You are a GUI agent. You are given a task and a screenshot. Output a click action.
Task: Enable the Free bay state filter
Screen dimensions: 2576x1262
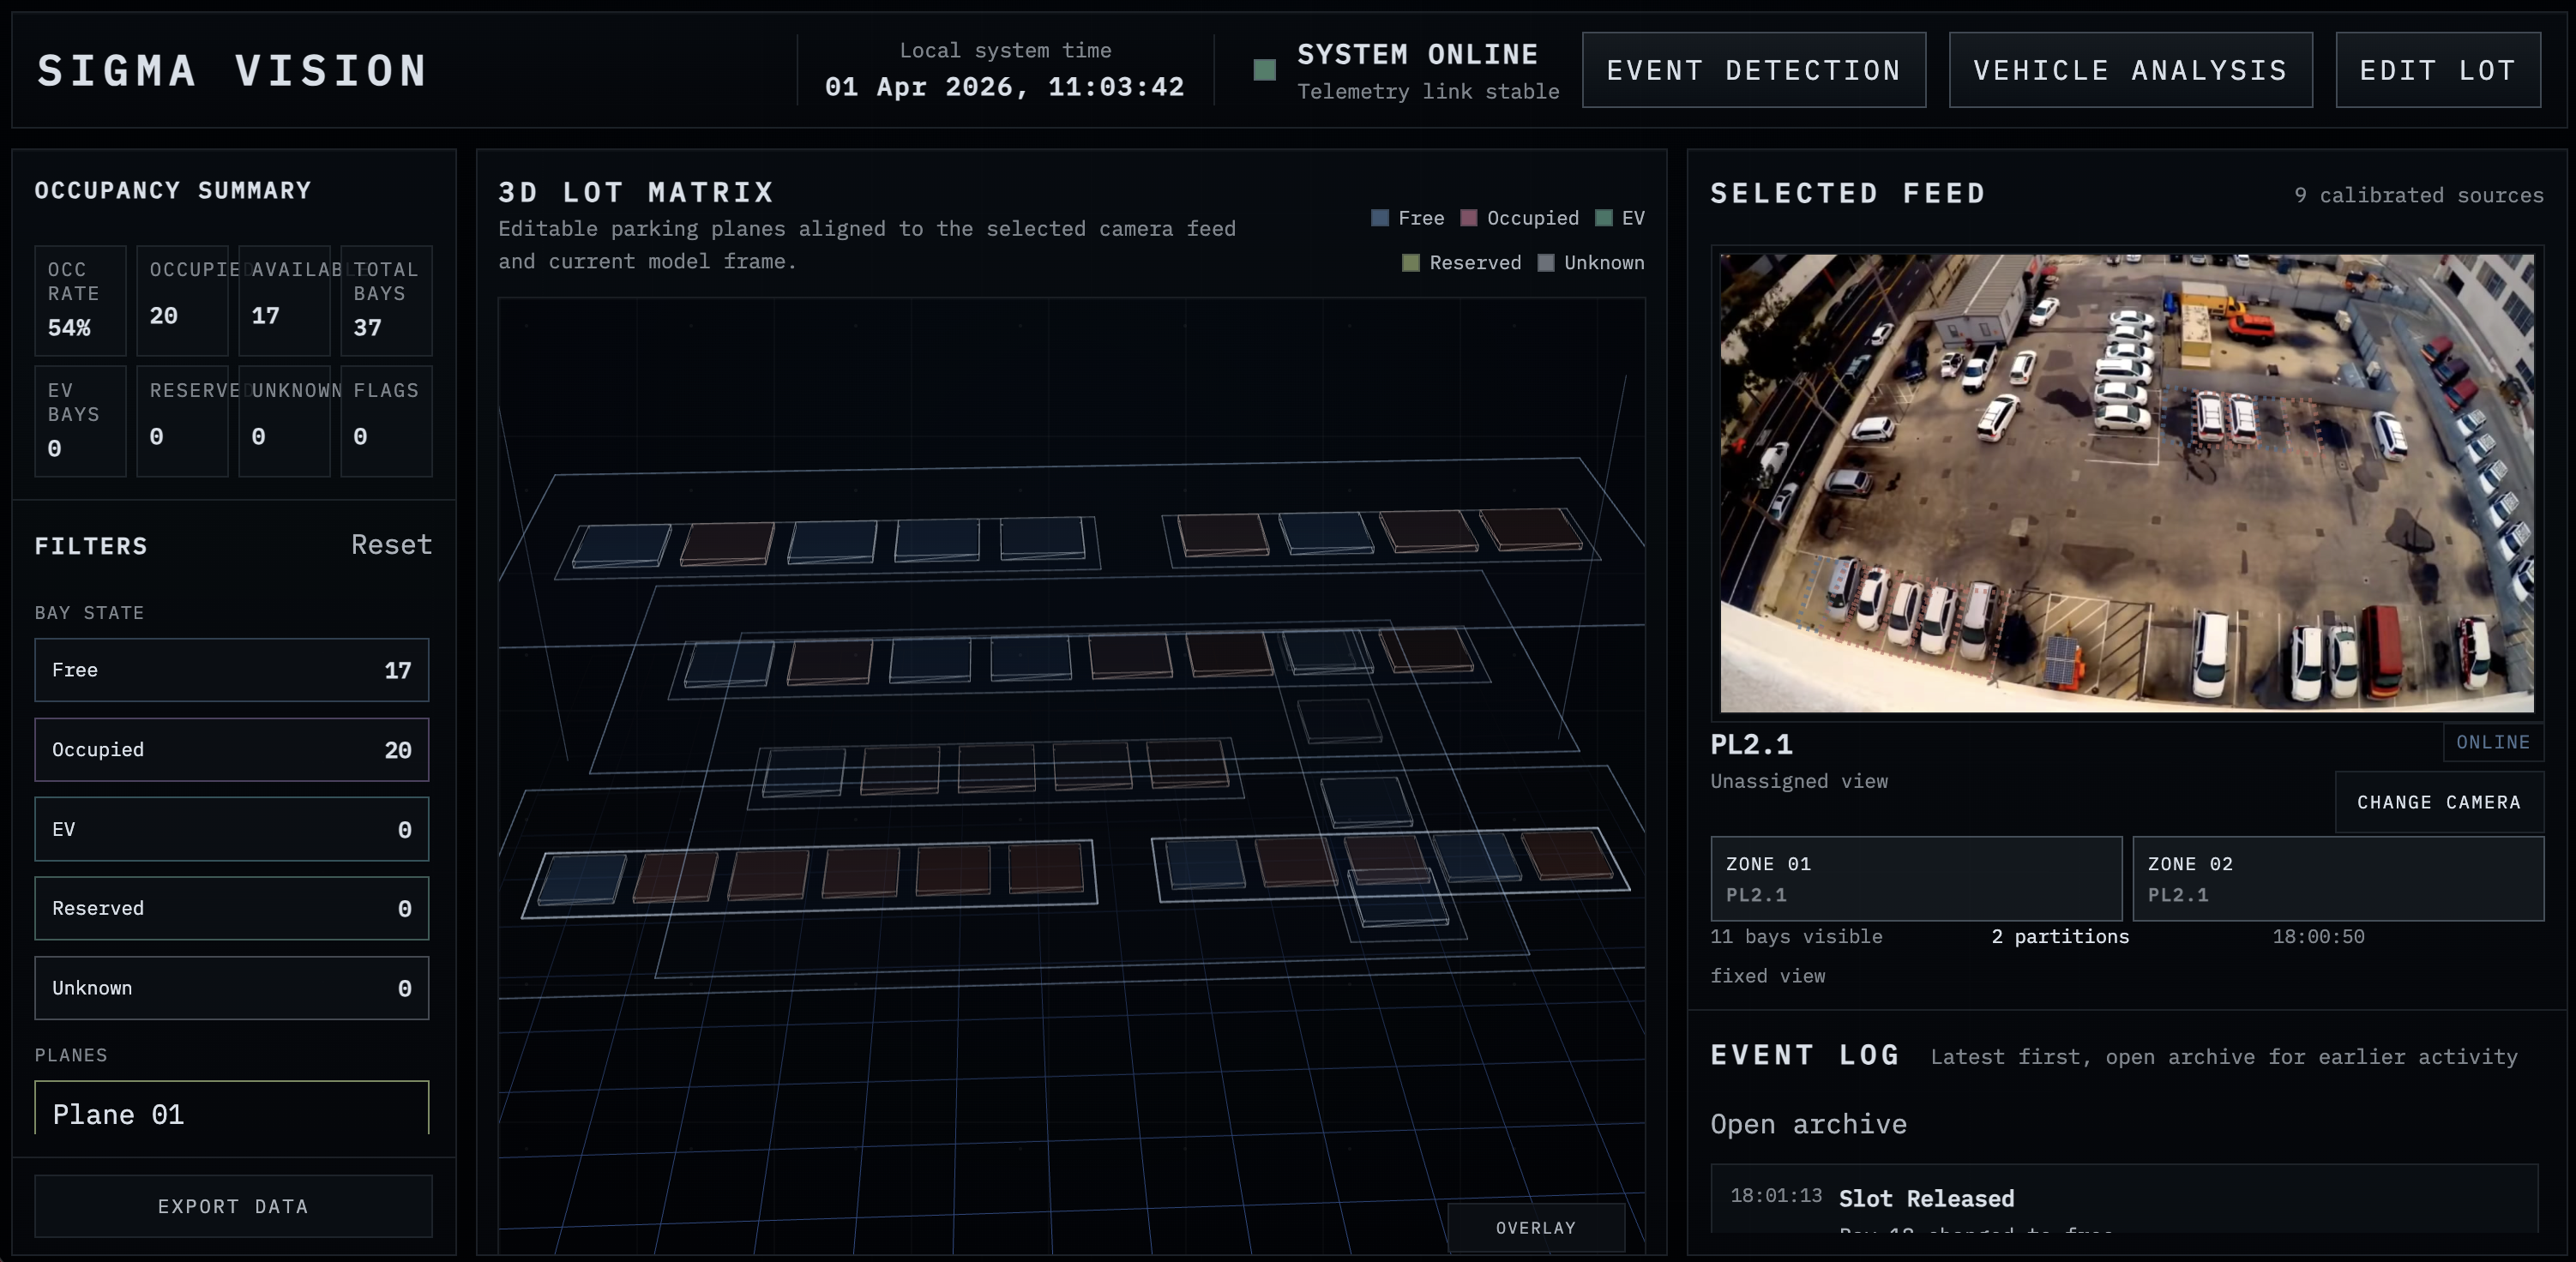click(x=231, y=671)
